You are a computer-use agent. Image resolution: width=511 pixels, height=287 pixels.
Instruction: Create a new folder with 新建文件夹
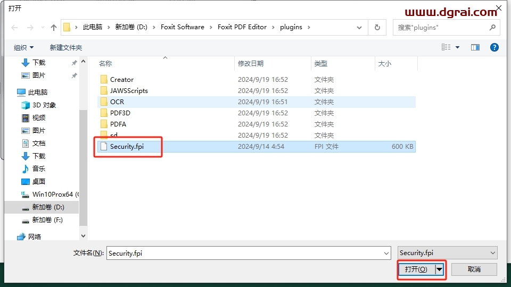pyautogui.click(x=66, y=47)
